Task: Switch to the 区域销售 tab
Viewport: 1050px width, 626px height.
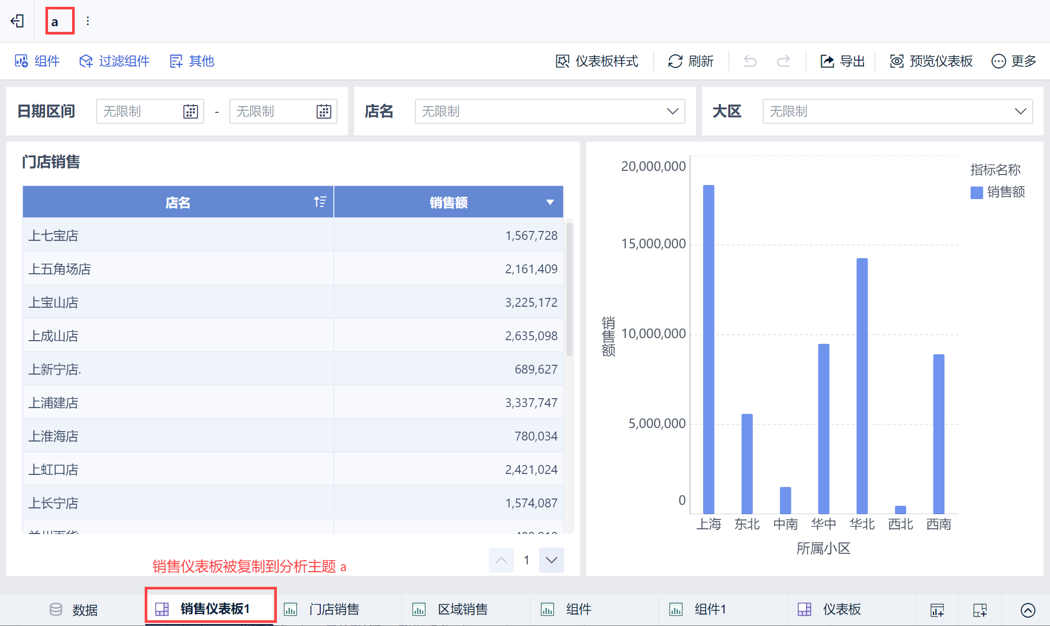Action: [462, 609]
